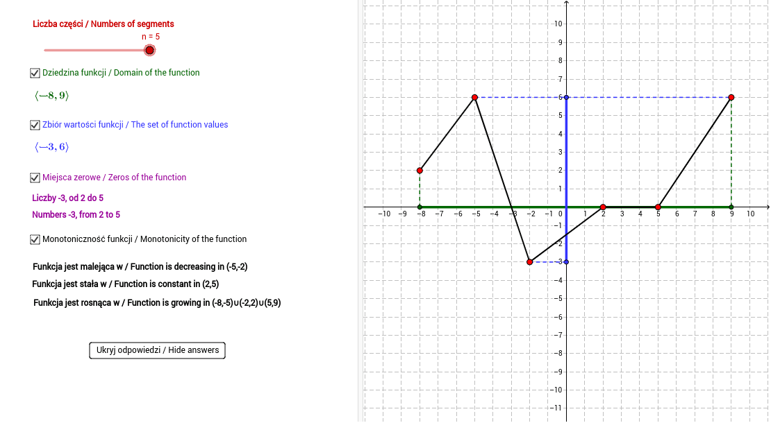Click the Hide answers button
771x423 pixels.
158,350
